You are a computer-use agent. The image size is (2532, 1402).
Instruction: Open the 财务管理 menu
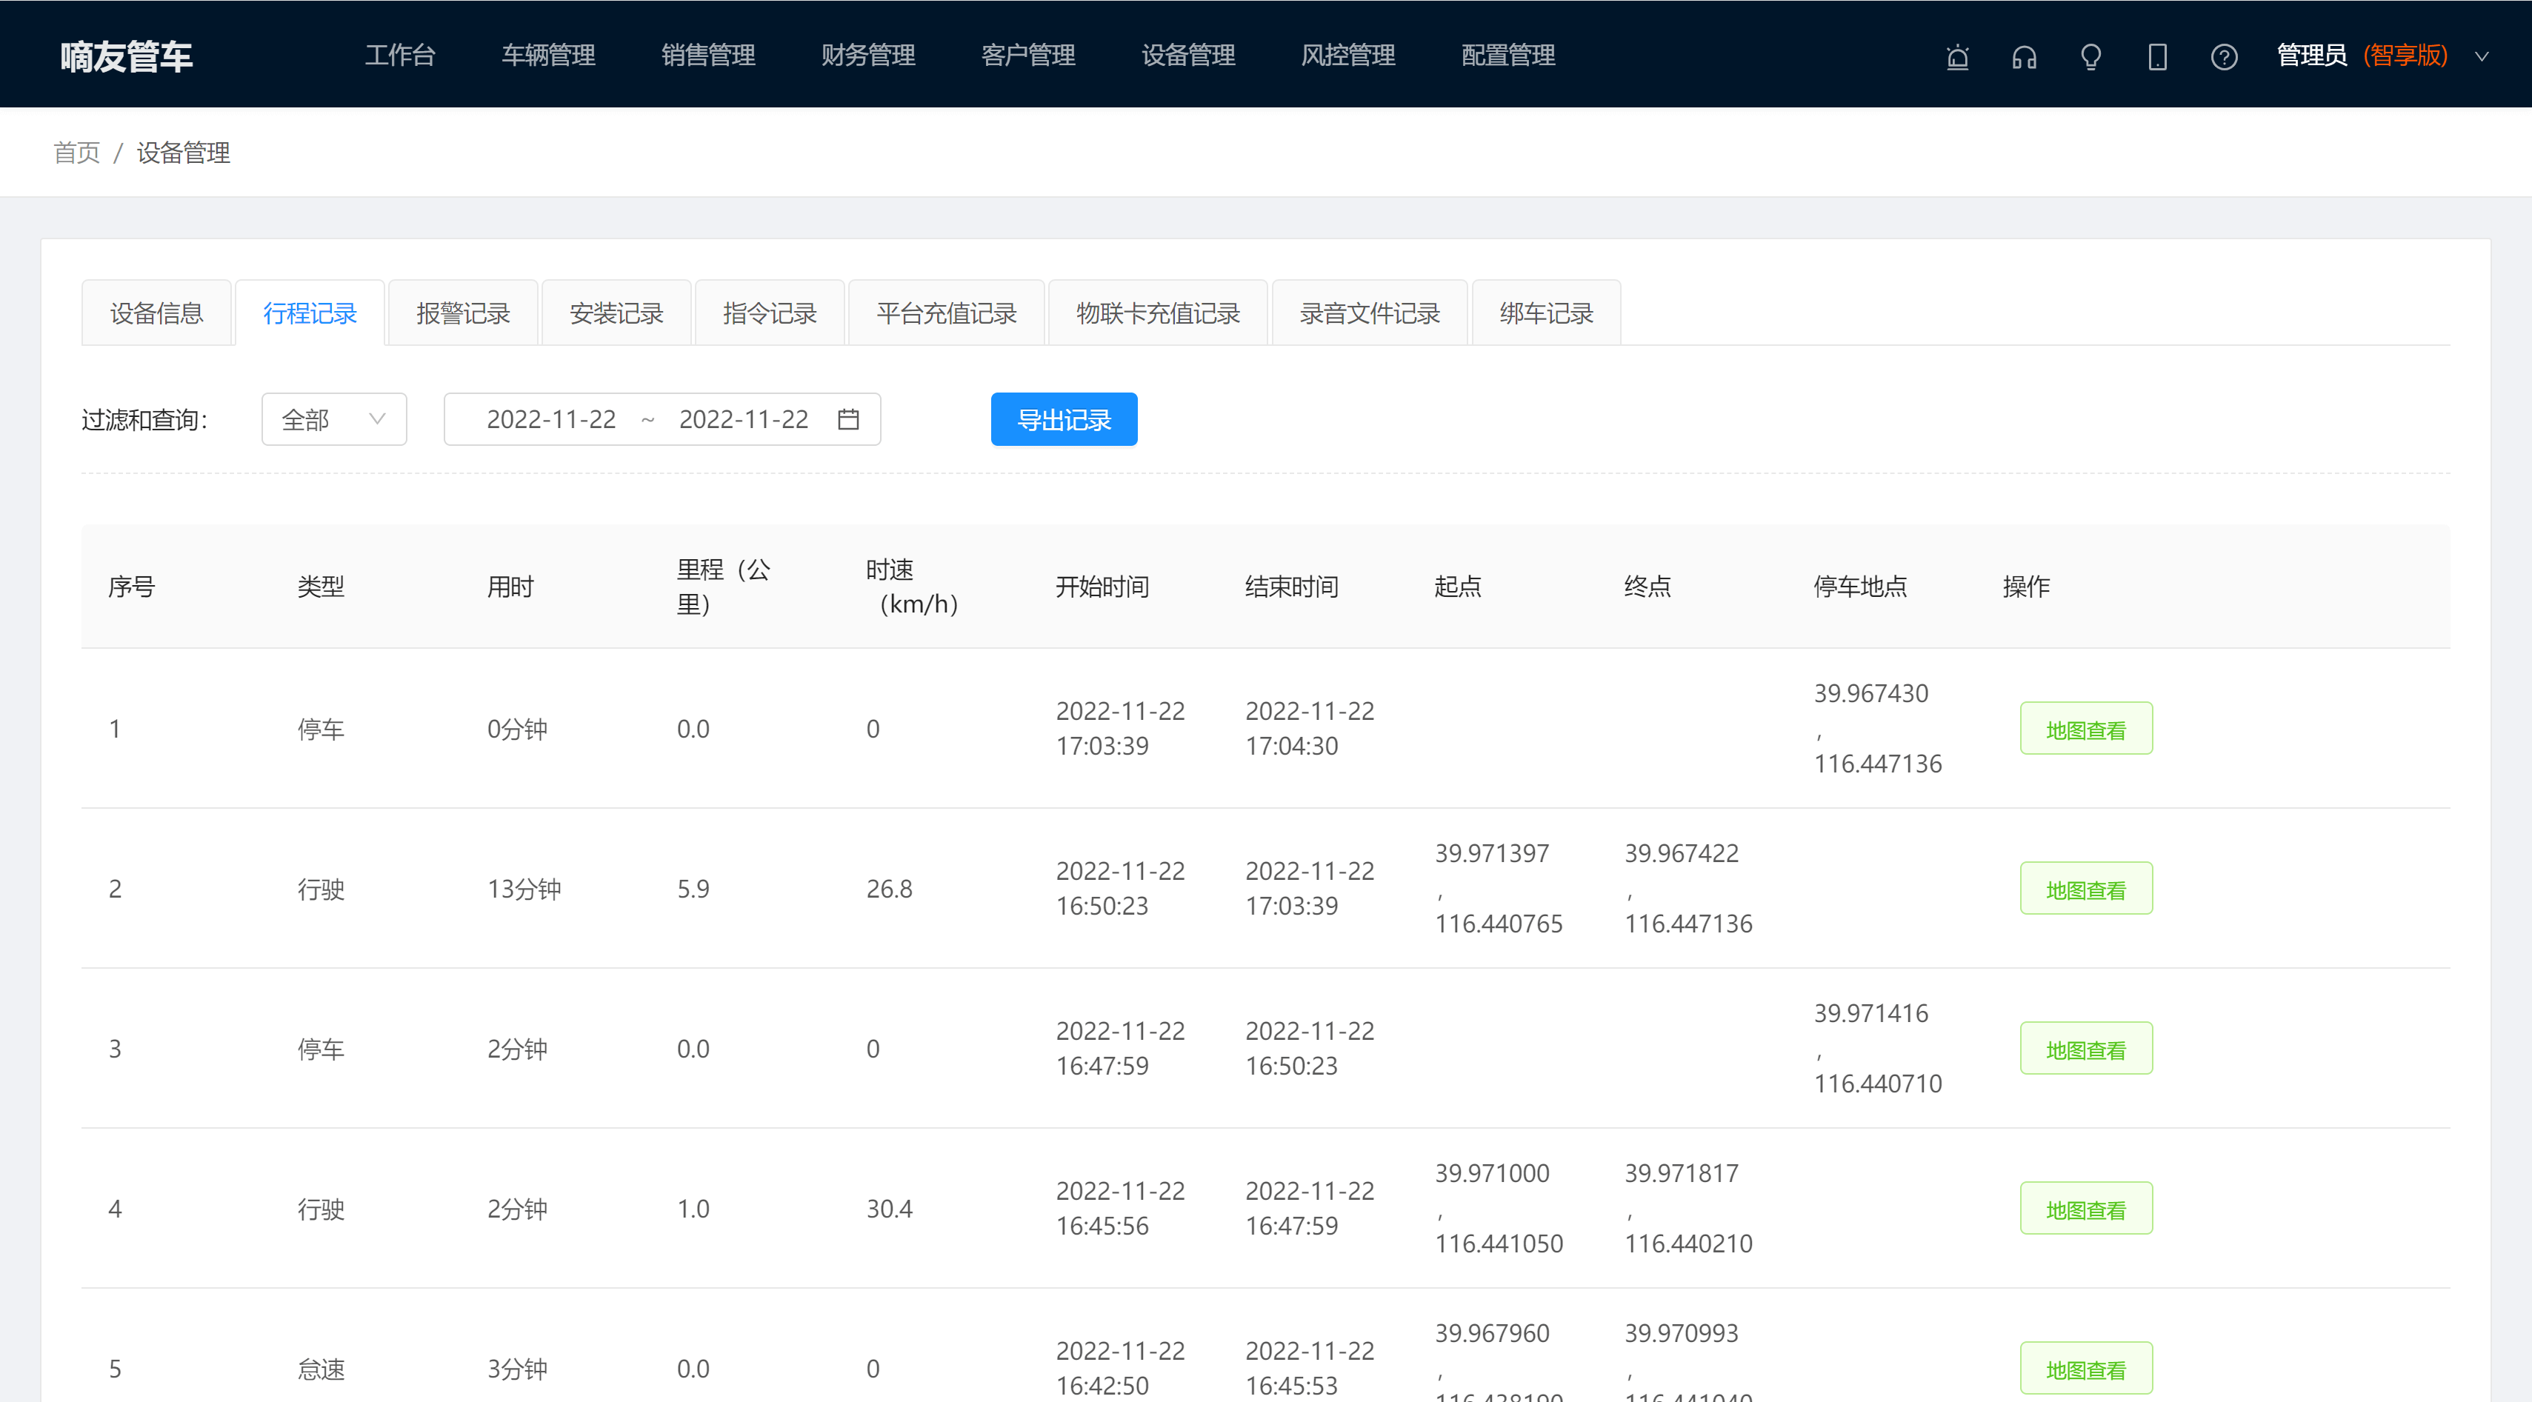coord(869,55)
